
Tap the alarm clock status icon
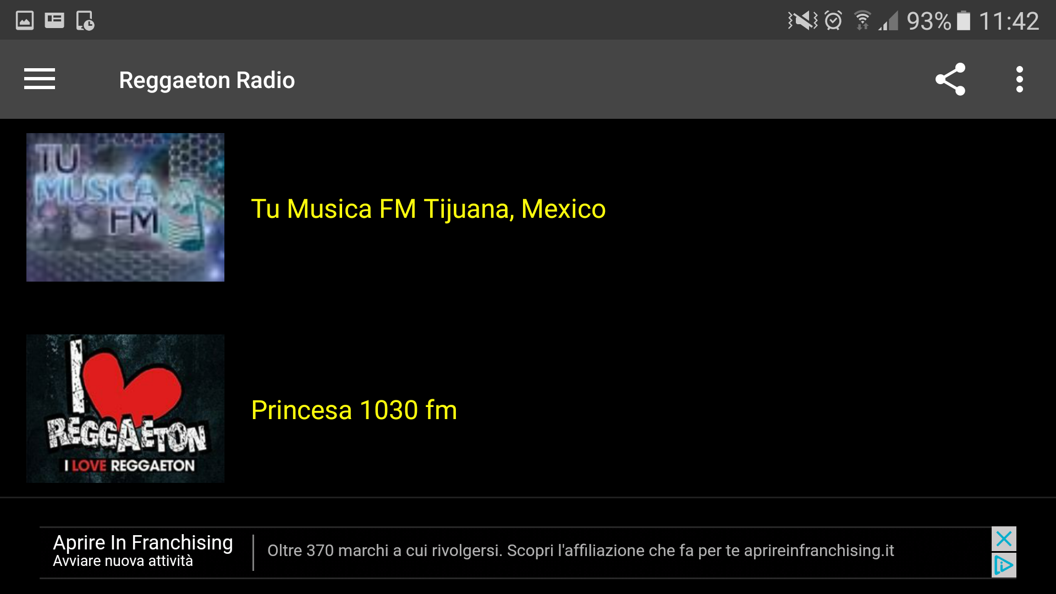833,21
